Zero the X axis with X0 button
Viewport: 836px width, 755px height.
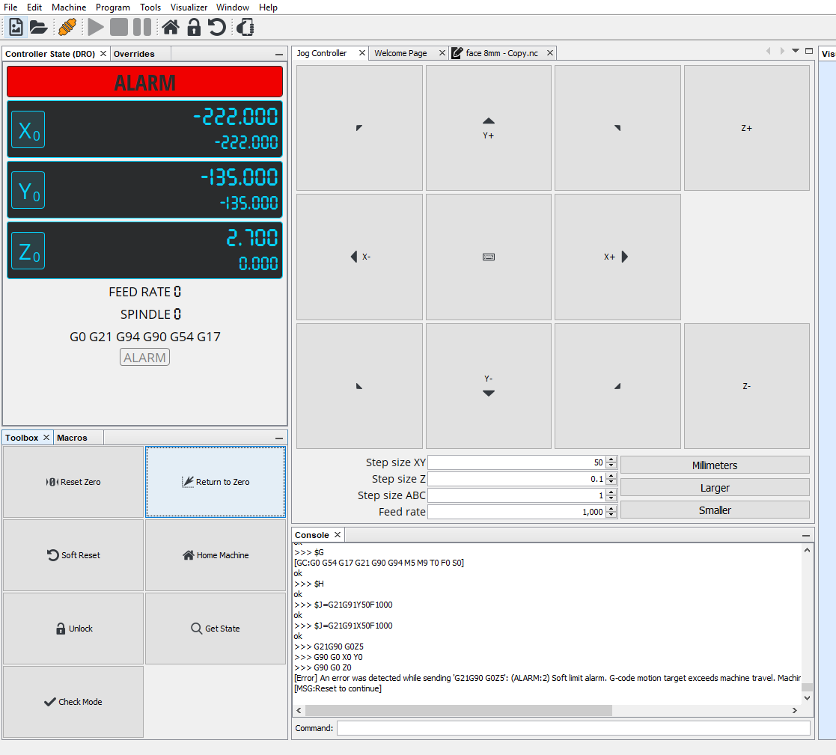(x=28, y=129)
